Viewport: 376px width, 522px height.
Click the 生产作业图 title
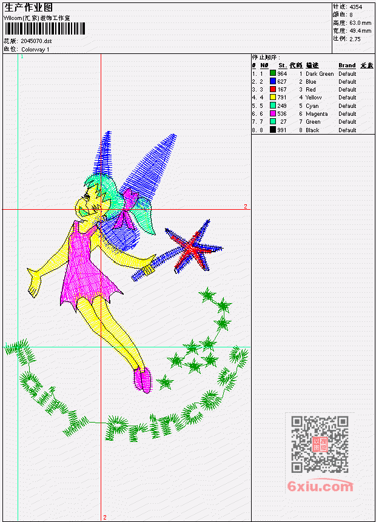(x=29, y=7)
